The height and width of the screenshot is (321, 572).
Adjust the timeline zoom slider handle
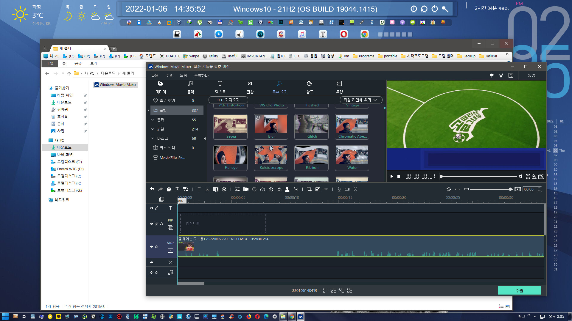(x=510, y=189)
